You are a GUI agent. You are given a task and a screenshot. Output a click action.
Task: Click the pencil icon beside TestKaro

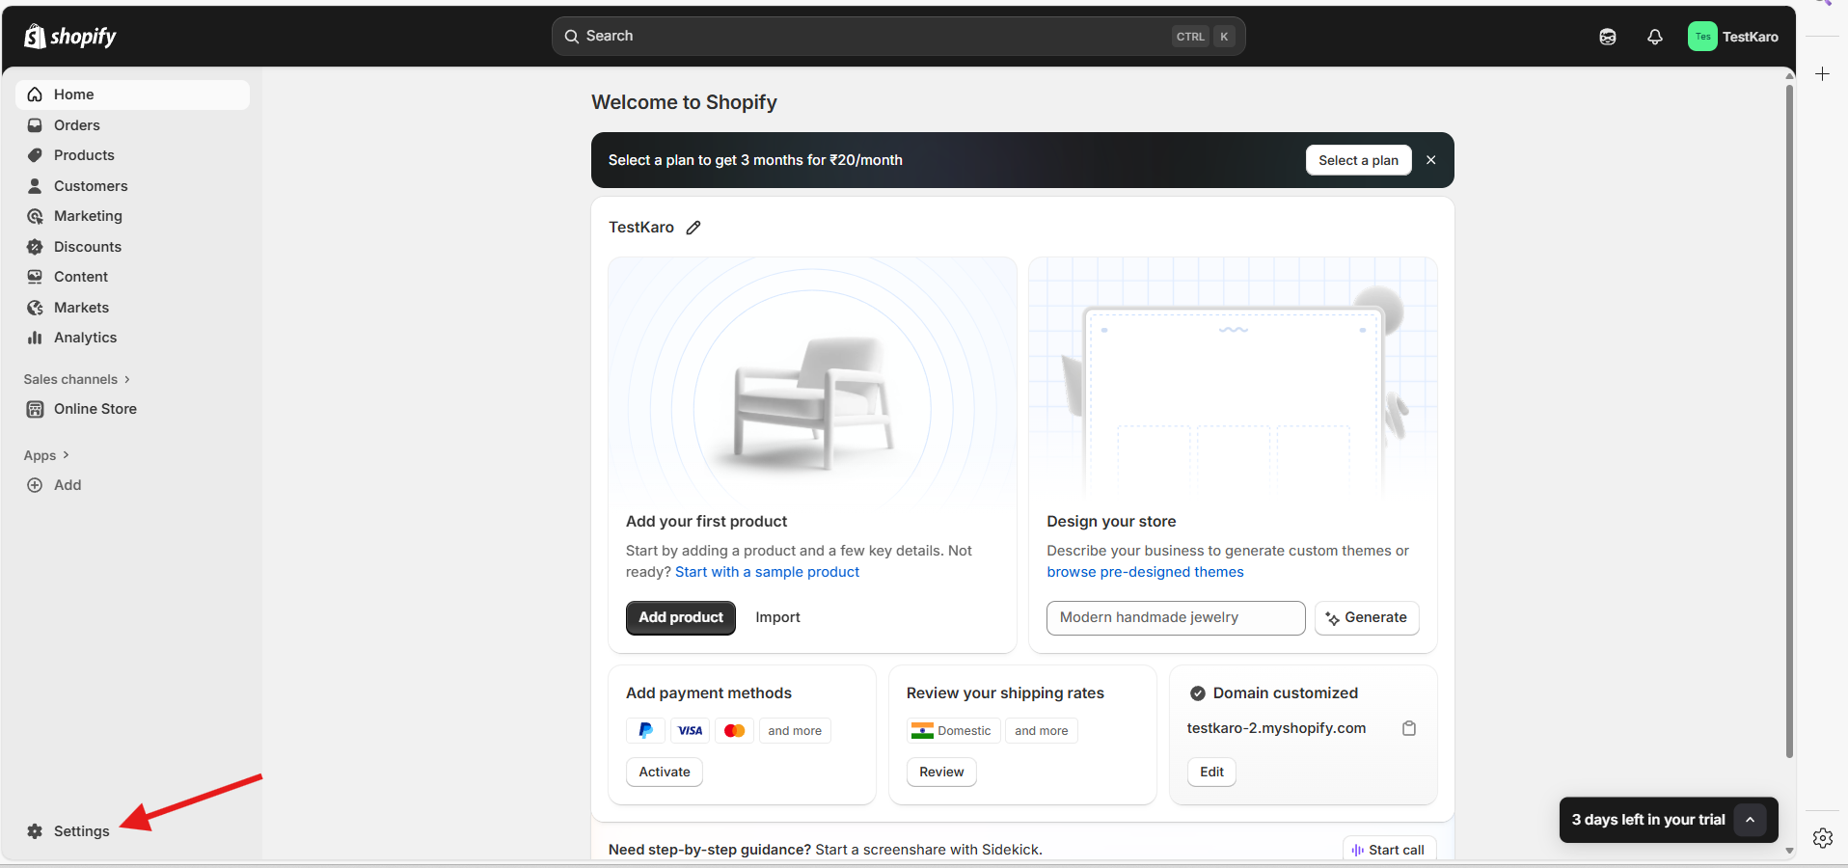tap(693, 228)
